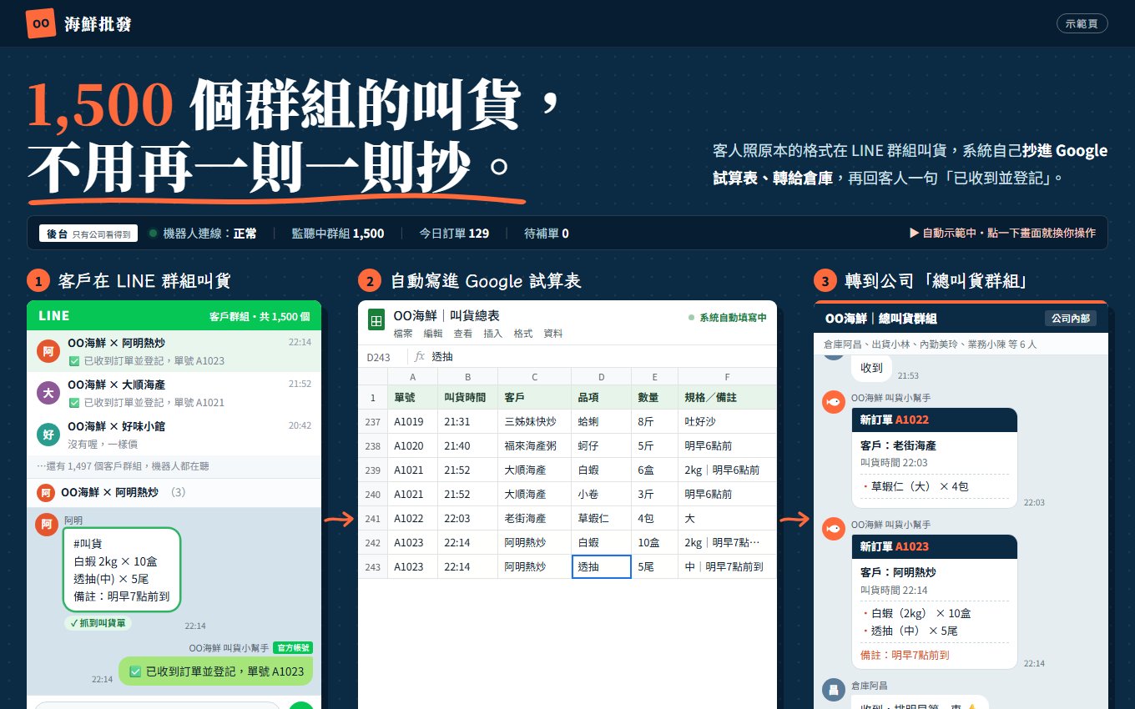Viewport: 1135px width, 709px height.
Task: Select the highlighted 透抽 cell in row 243
Action: click(602, 566)
